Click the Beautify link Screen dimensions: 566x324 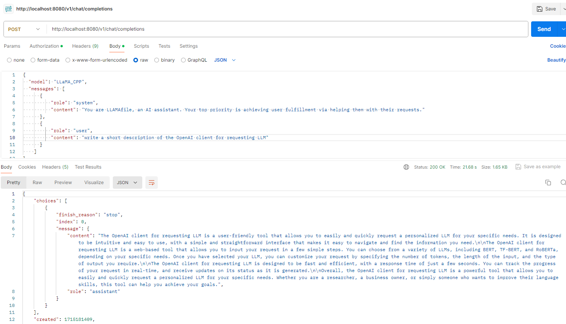coord(556,60)
